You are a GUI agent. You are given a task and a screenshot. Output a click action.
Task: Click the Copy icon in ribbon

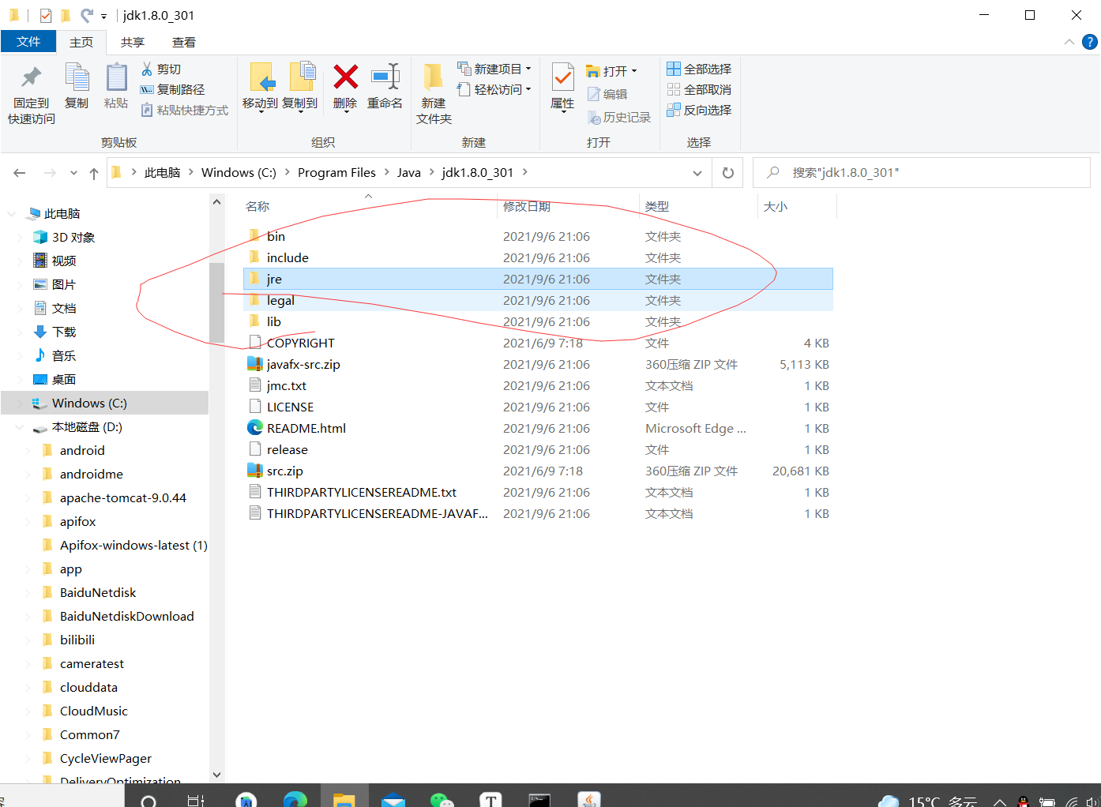77,77
